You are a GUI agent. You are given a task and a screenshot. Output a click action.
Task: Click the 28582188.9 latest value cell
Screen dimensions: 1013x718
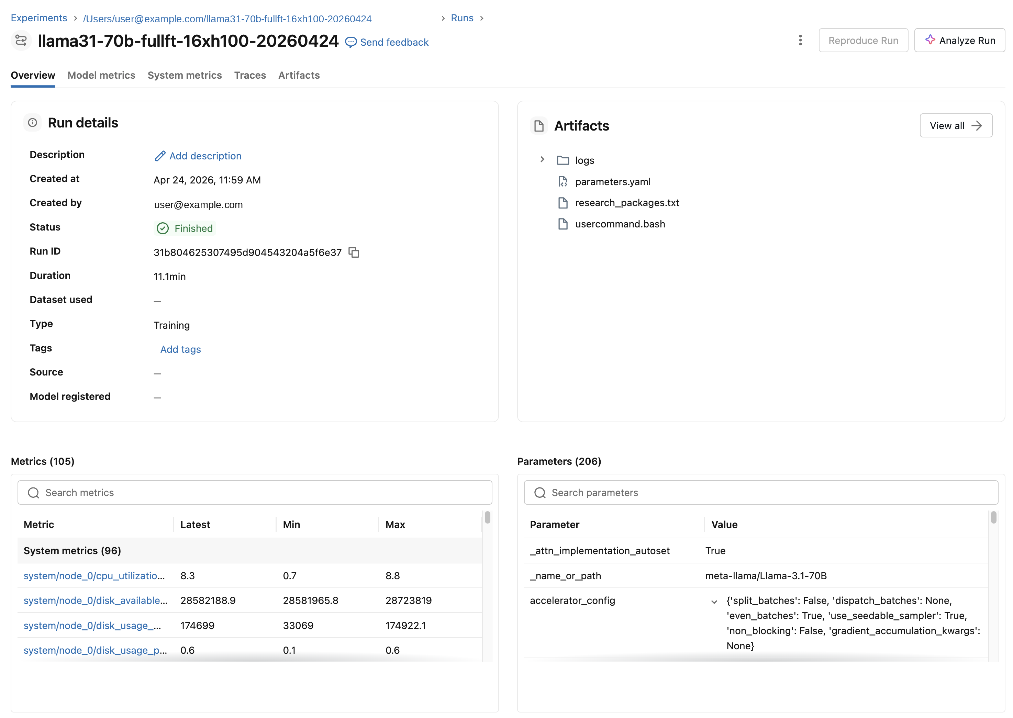tap(208, 601)
